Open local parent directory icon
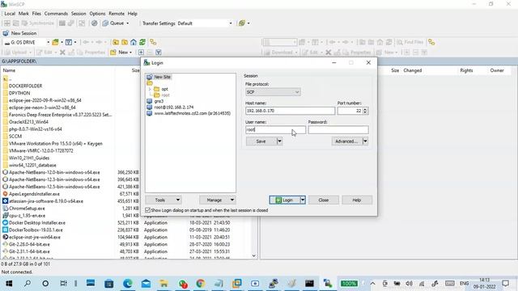Image resolution: width=518 pixels, height=291 pixels. click(x=116, y=42)
